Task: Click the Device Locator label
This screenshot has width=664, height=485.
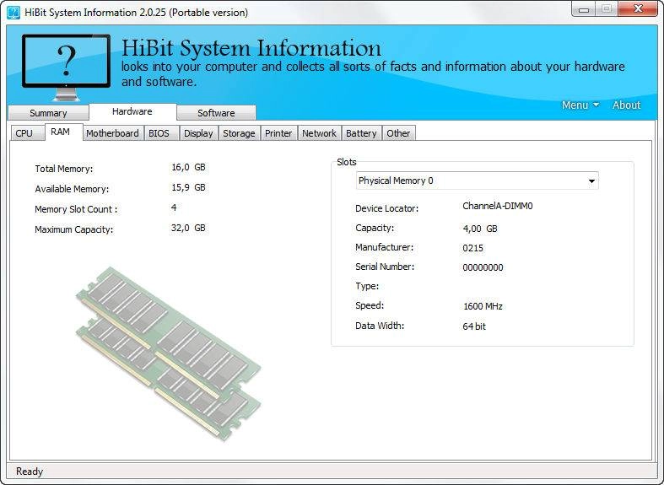Action: click(x=387, y=208)
